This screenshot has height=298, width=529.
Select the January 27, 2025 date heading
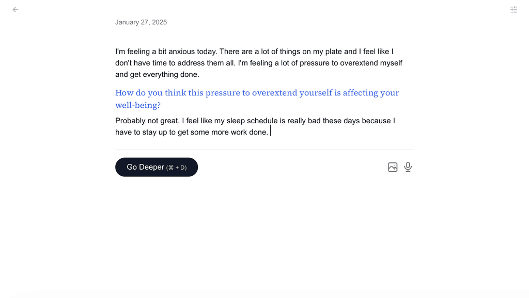[x=141, y=22]
